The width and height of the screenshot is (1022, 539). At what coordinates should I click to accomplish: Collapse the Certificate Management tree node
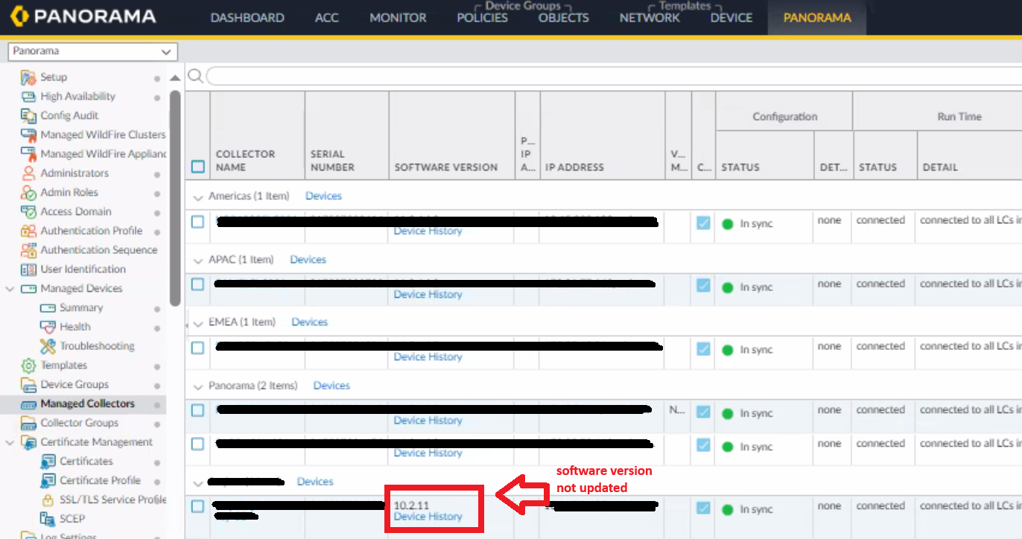pos(10,442)
